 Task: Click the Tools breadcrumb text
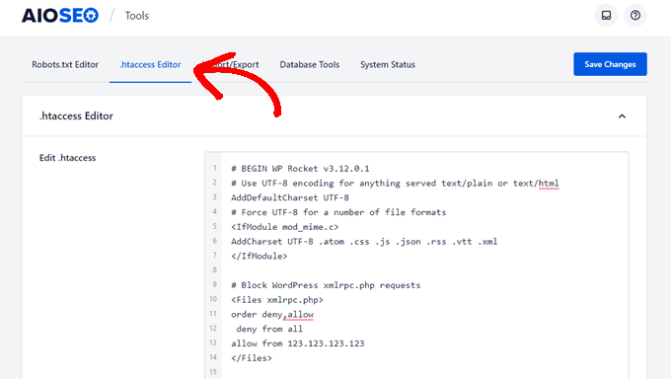[137, 16]
